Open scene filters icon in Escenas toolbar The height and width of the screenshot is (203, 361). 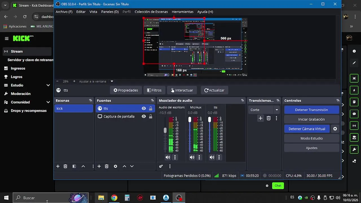(x=74, y=166)
